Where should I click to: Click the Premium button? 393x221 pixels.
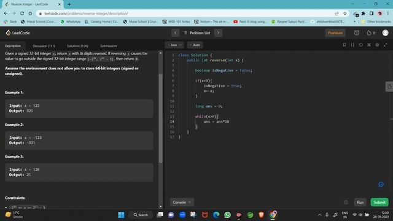click(x=335, y=33)
